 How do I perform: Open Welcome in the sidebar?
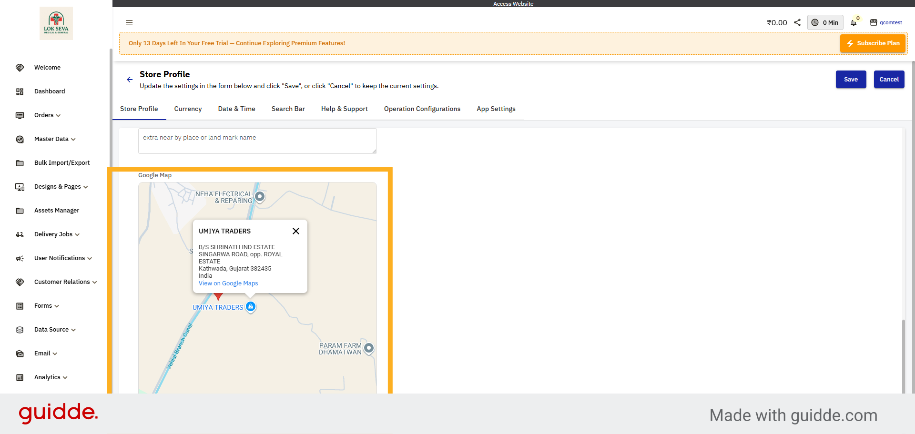click(x=47, y=68)
